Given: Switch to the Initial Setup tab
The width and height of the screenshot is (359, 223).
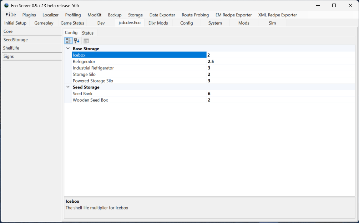Looking at the screenshot, I should 15,23.
